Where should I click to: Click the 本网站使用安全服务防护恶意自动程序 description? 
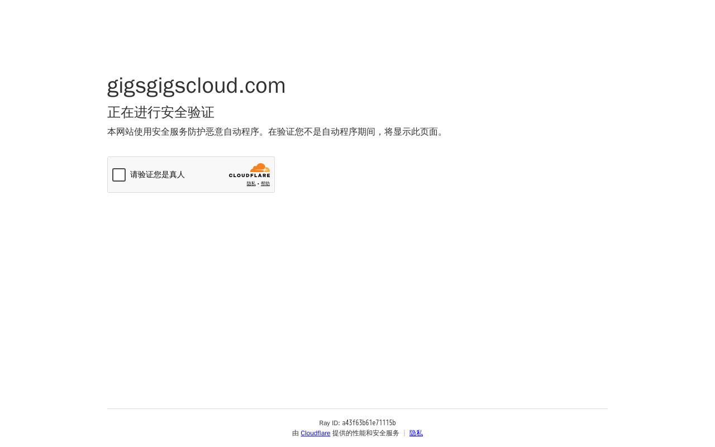[x=277, y=132]
